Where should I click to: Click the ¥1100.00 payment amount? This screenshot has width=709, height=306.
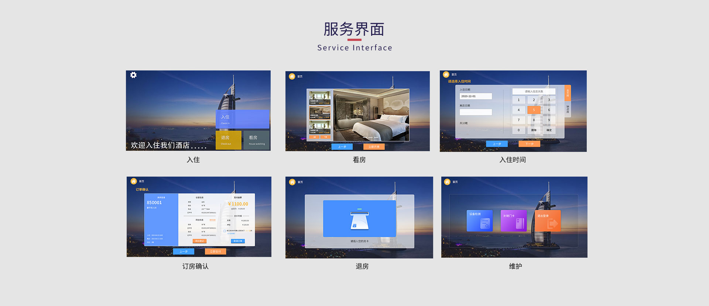[x=238, y=204]
